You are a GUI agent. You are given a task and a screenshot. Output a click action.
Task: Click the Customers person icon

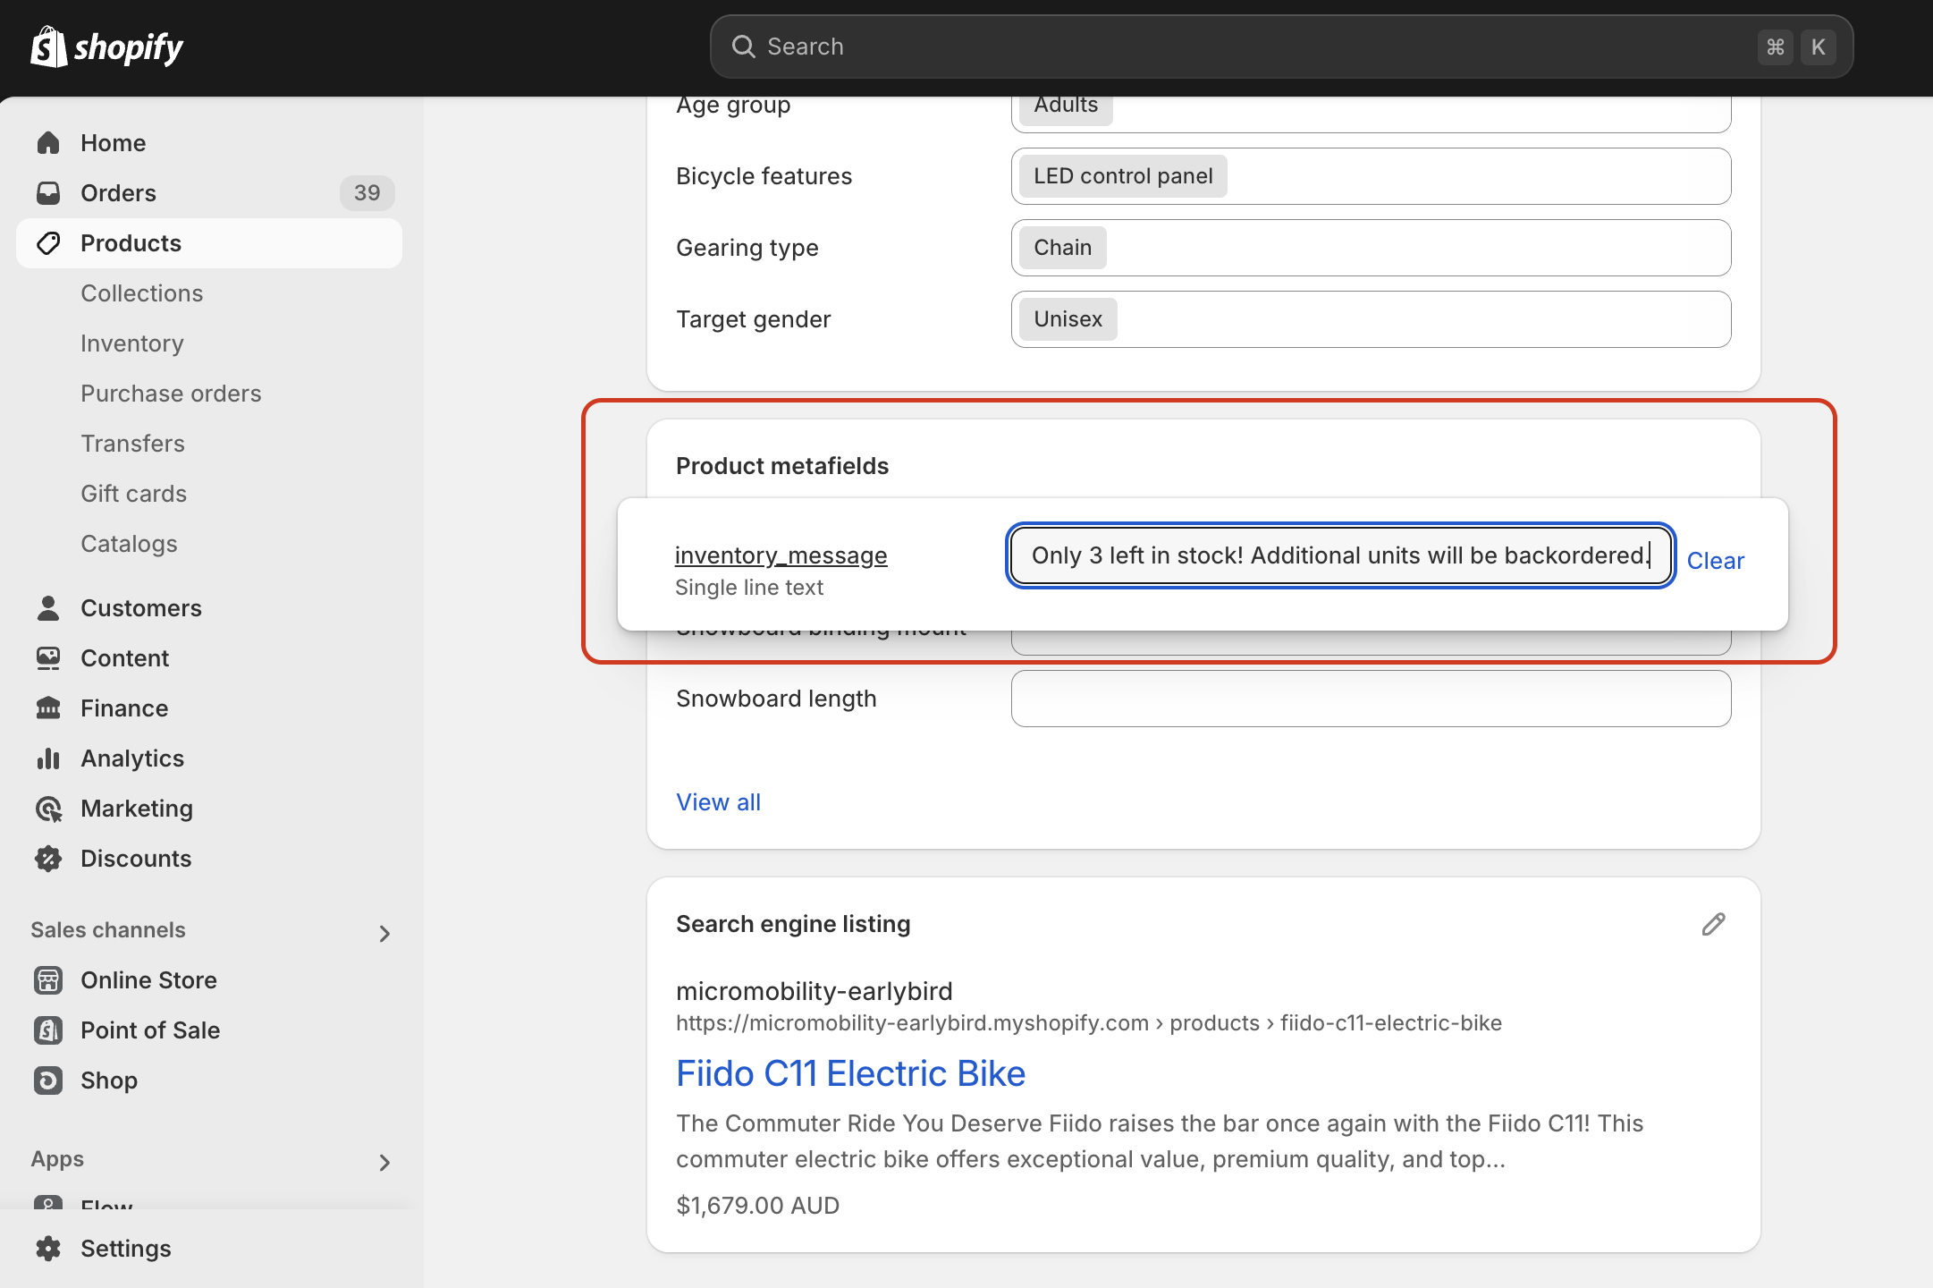point(48,608)
